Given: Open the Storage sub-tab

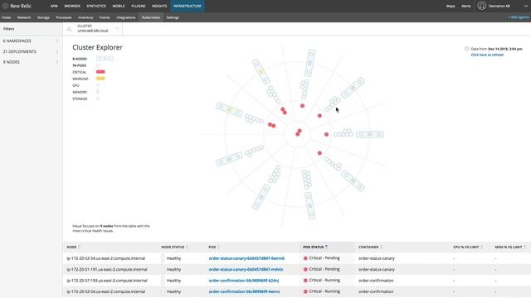Looking at the screenshot, I should (x=43, y=17).
